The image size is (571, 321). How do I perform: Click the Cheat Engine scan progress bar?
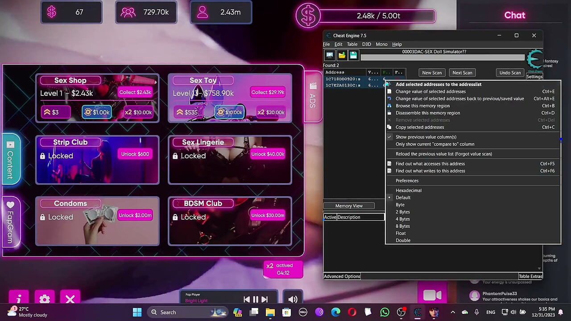pos(443,57)
